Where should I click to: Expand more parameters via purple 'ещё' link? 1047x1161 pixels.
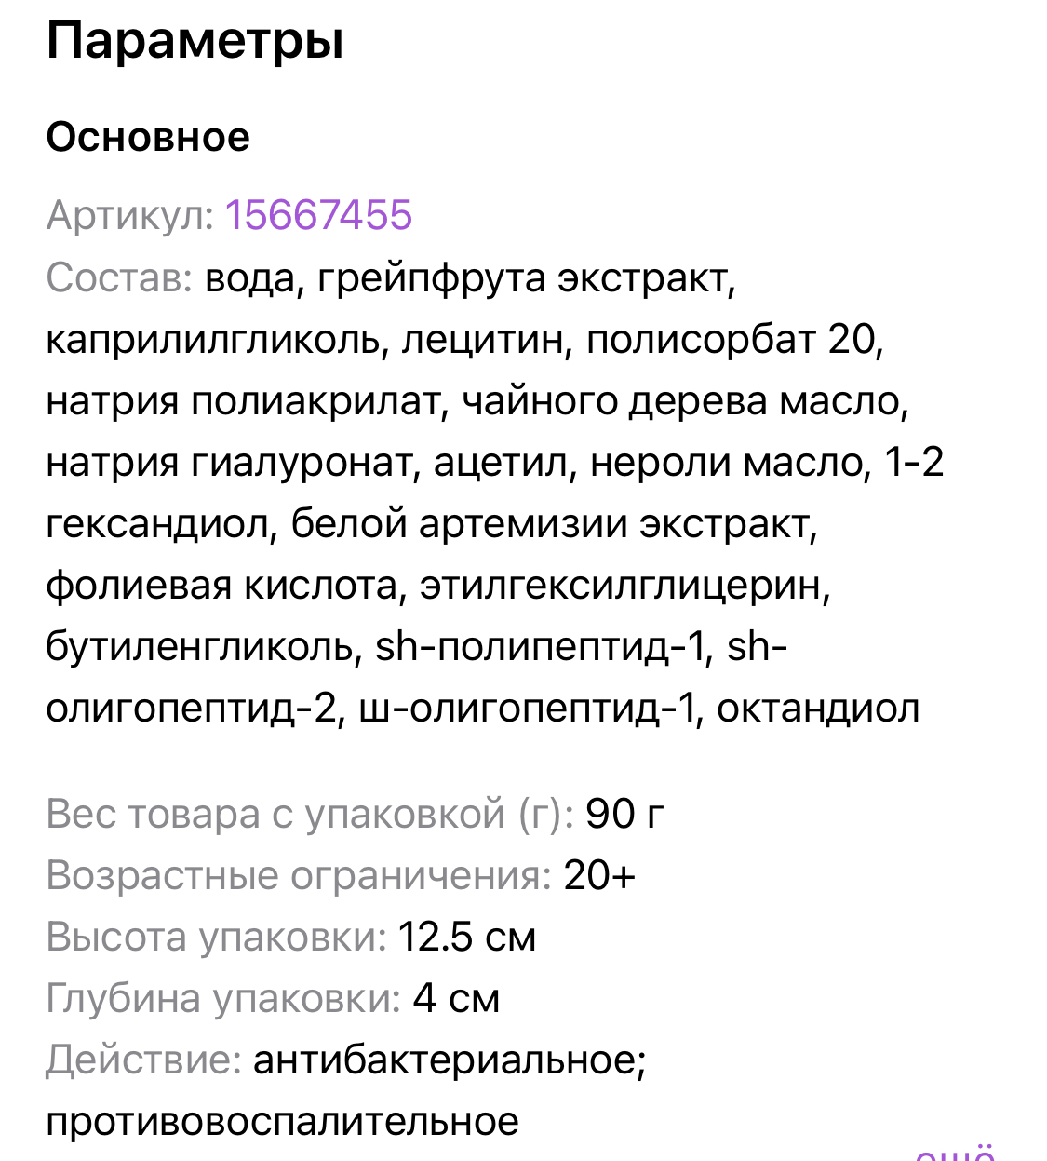(x=956, y=1154)
